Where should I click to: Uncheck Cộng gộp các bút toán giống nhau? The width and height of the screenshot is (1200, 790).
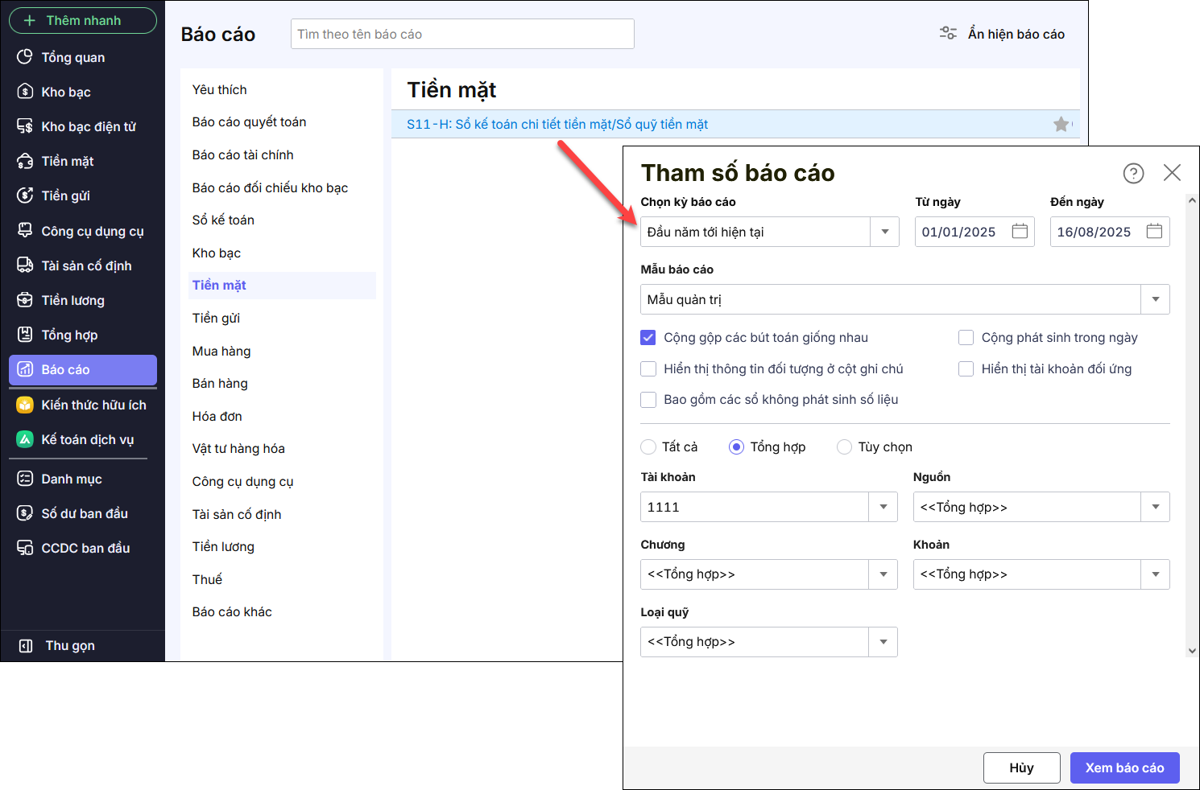tap(648, 338)
